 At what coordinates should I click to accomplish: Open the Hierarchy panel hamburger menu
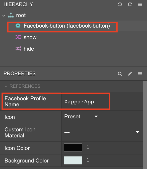point(140,5)
